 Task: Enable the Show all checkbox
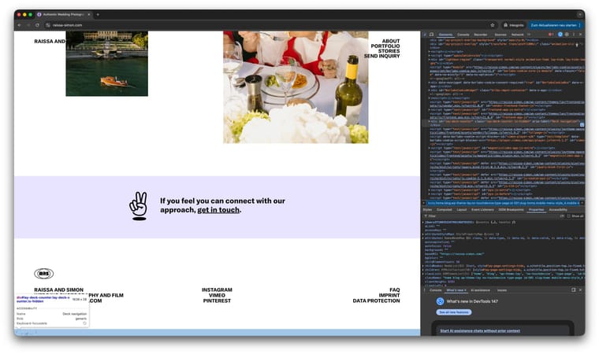pyautogui.click(x=568, y=216)
